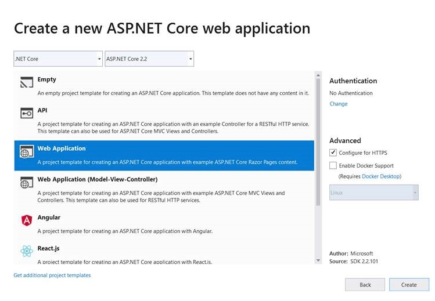This screenshot has width=435, height=301.
Task: Click the Create button
Action: pyautogui.click(x=409, y=285)
